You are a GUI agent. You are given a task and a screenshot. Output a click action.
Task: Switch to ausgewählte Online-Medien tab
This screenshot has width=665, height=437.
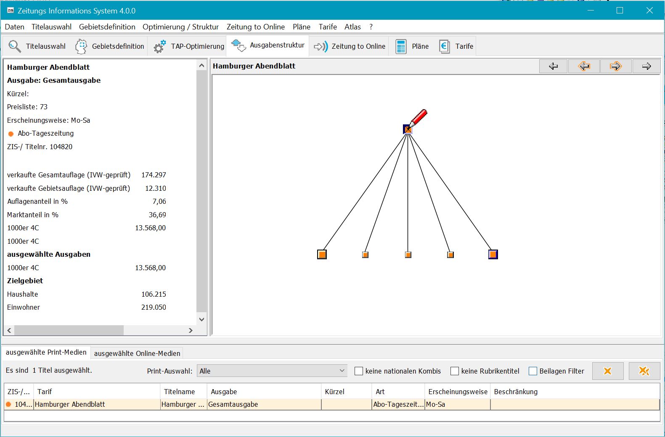pos(137,353)
